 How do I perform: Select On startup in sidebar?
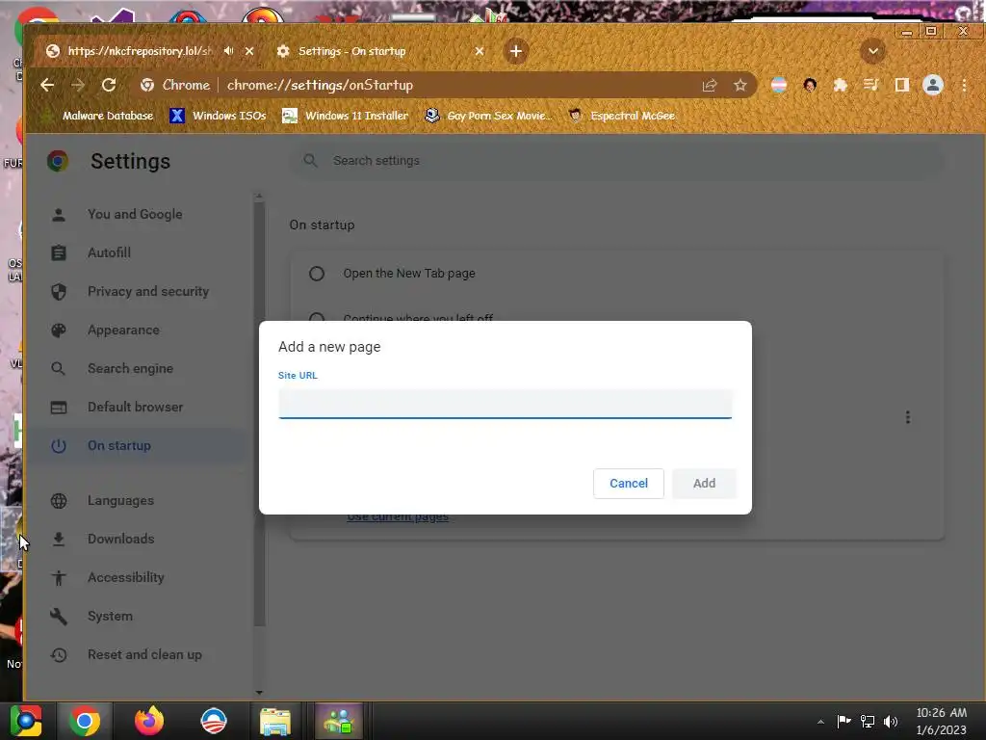point(118,445)
